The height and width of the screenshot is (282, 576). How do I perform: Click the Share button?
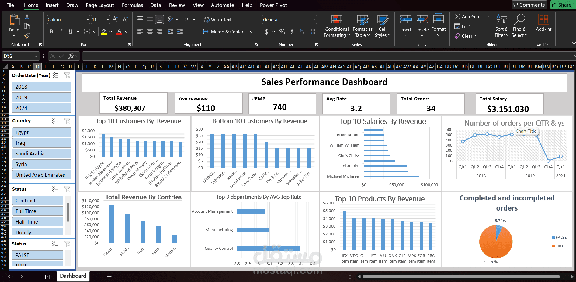[x=563, y=5]
